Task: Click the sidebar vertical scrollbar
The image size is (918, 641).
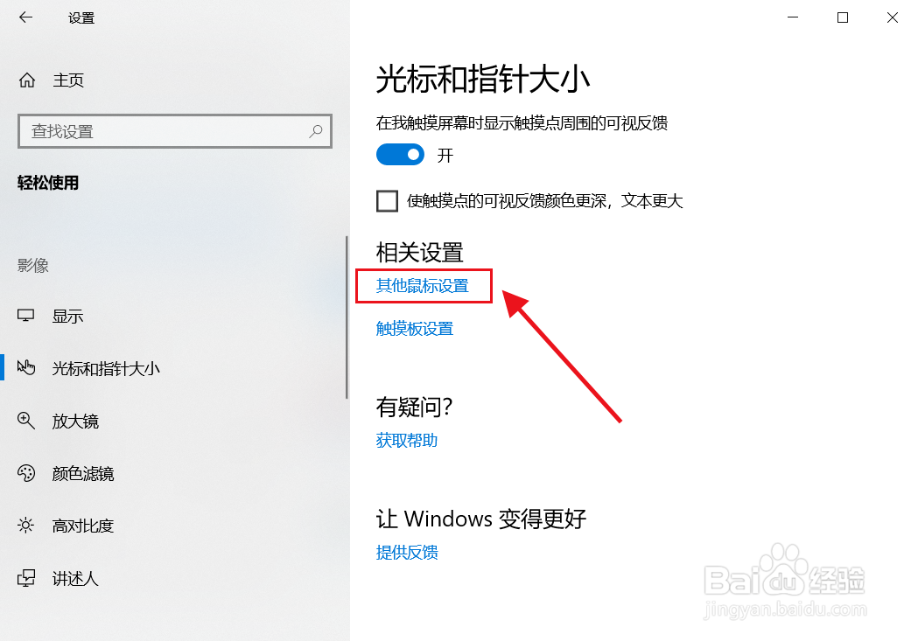Action: pos(347,317)
